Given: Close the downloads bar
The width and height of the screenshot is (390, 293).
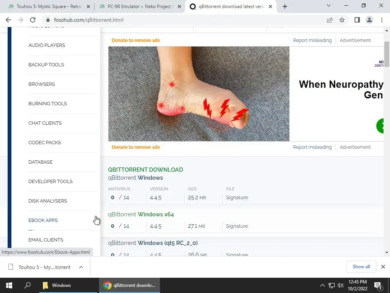Looking at the screenshot, I should click(x=383, y=267).
